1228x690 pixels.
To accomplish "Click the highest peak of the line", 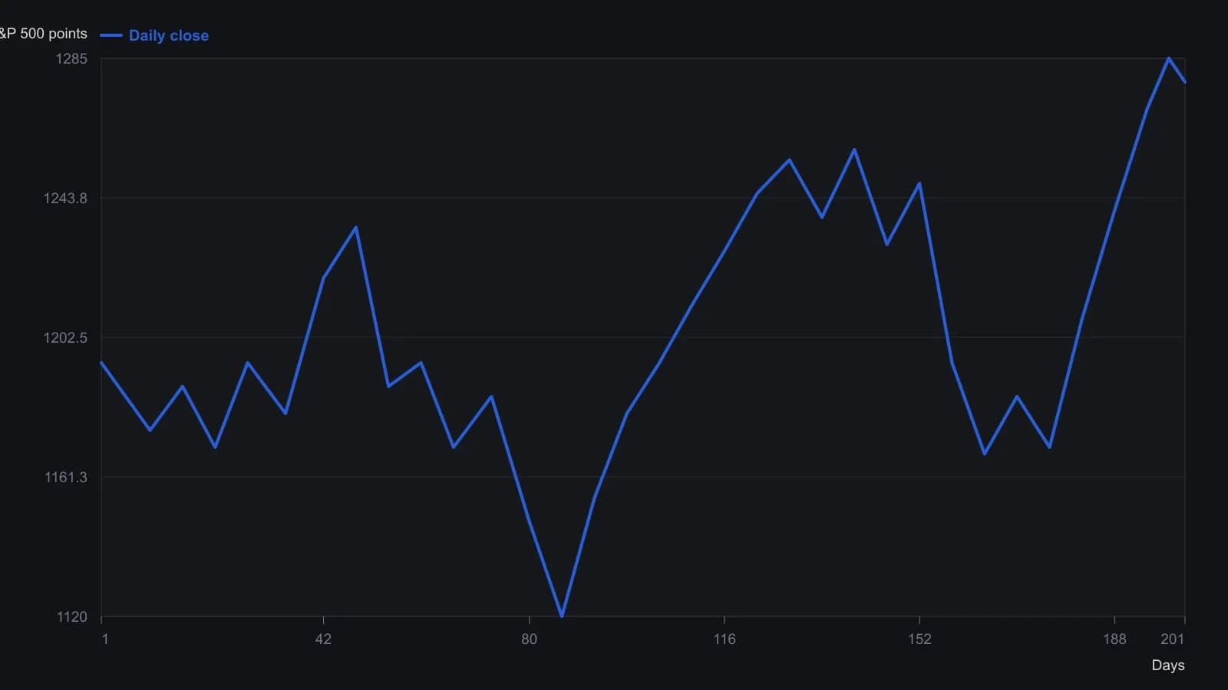I will point(1169,58).
